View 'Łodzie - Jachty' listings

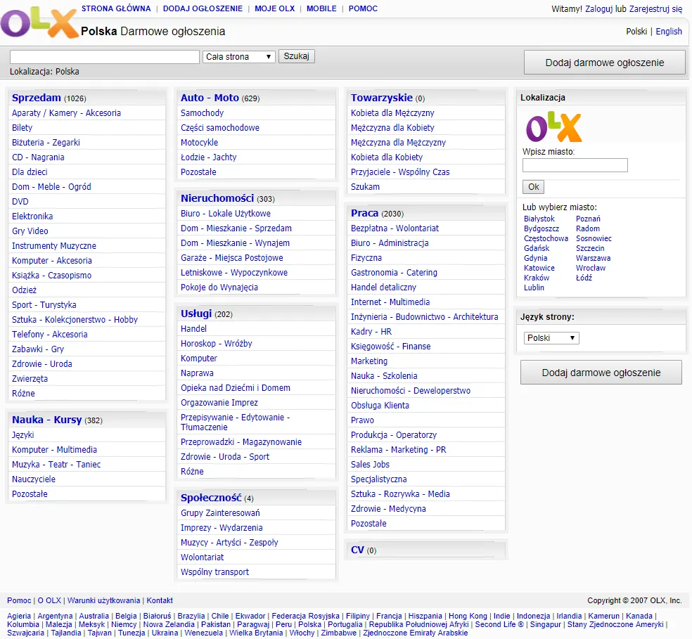coord(208,157)
